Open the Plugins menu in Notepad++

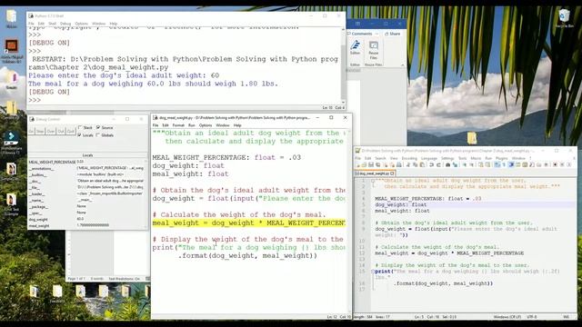click(x=502, y=158)
